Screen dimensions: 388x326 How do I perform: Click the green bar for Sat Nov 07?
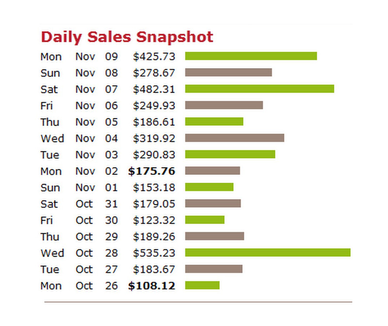[259, 89]
